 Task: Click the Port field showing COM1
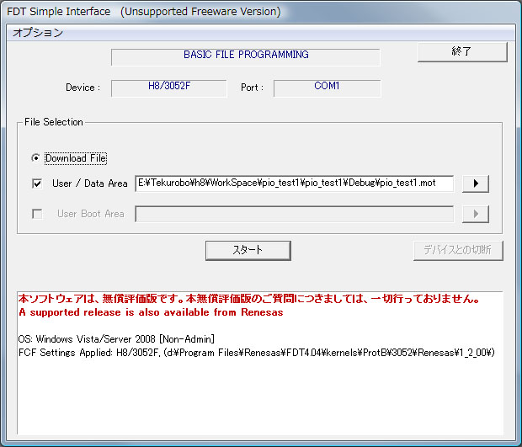(x=327, y=88)
